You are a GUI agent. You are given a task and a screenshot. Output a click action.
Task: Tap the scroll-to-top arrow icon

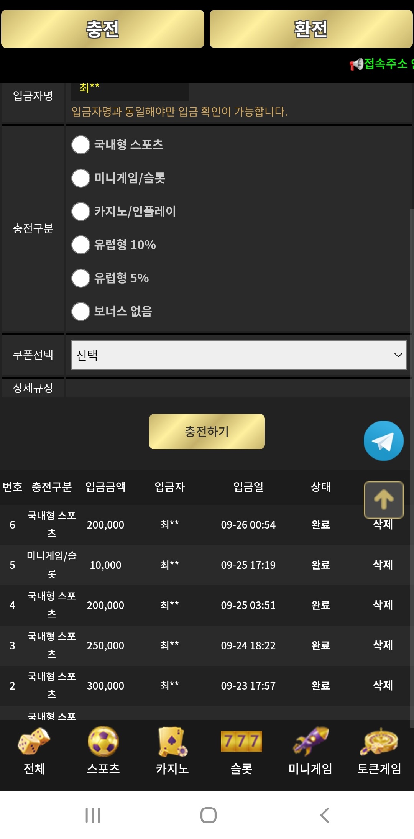383,499
